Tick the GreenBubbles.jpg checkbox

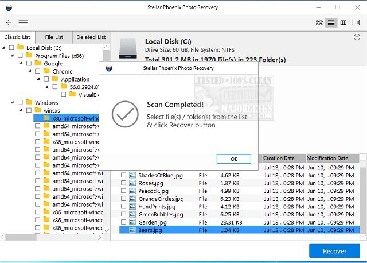[x=124, y=214]
